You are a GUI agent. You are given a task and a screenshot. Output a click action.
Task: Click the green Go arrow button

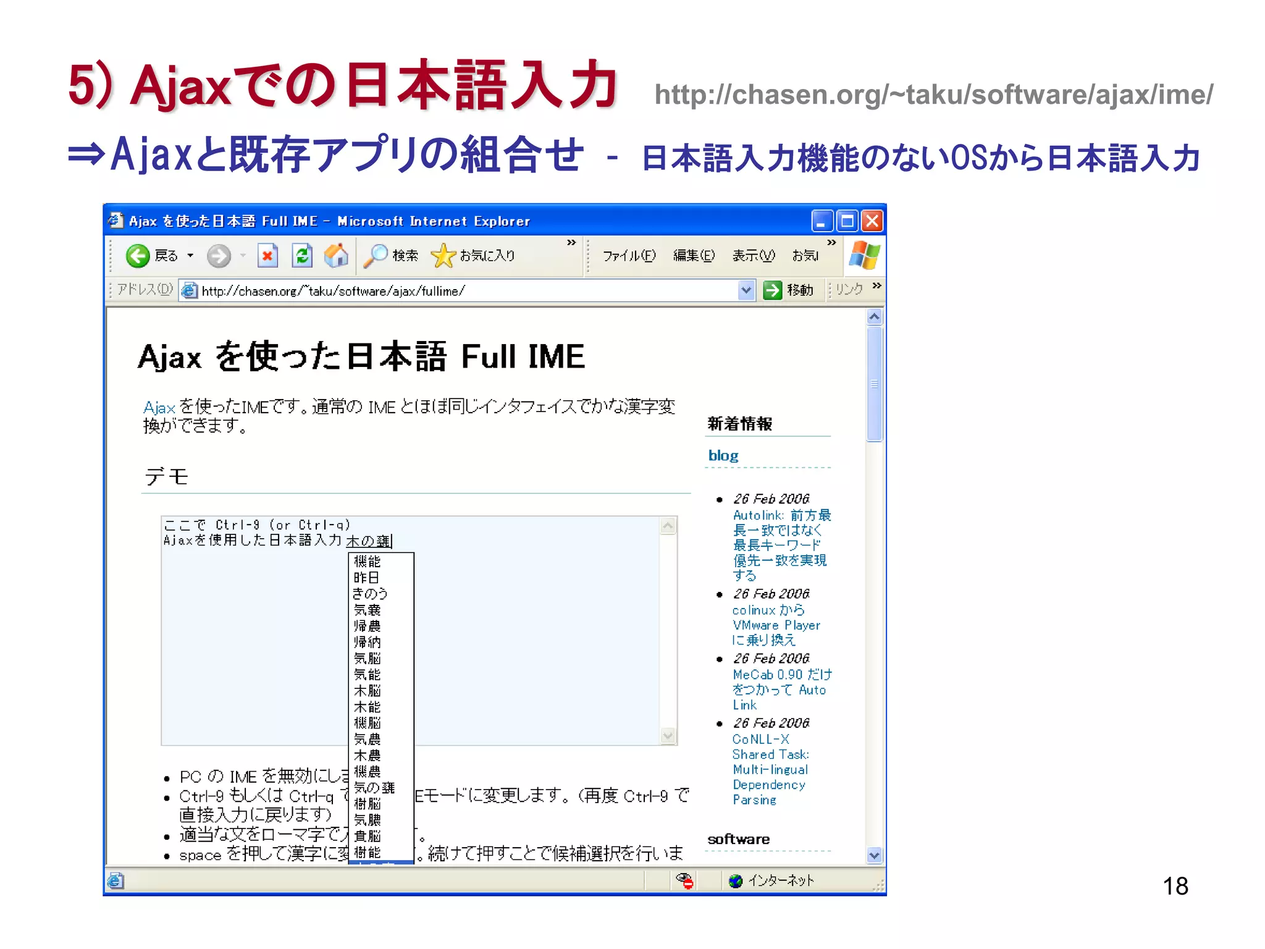(773, 290)
